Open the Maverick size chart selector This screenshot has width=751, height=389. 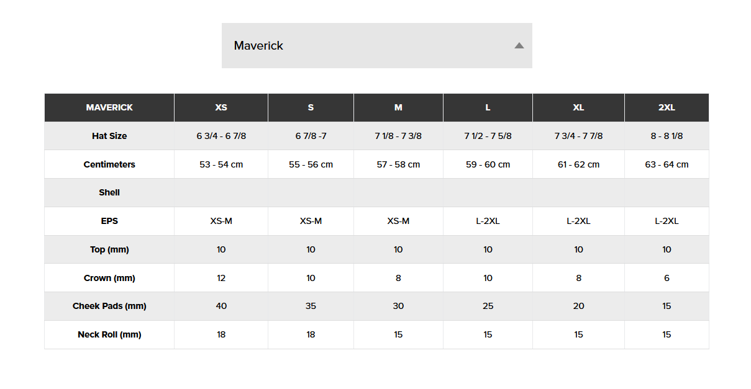point(376,45)
